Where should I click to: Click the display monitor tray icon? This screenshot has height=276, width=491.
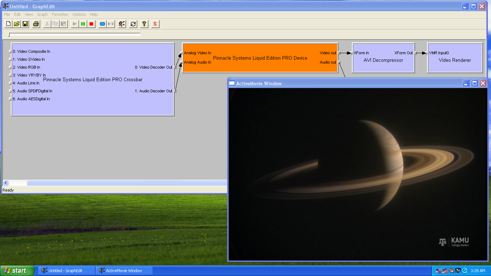458,271
